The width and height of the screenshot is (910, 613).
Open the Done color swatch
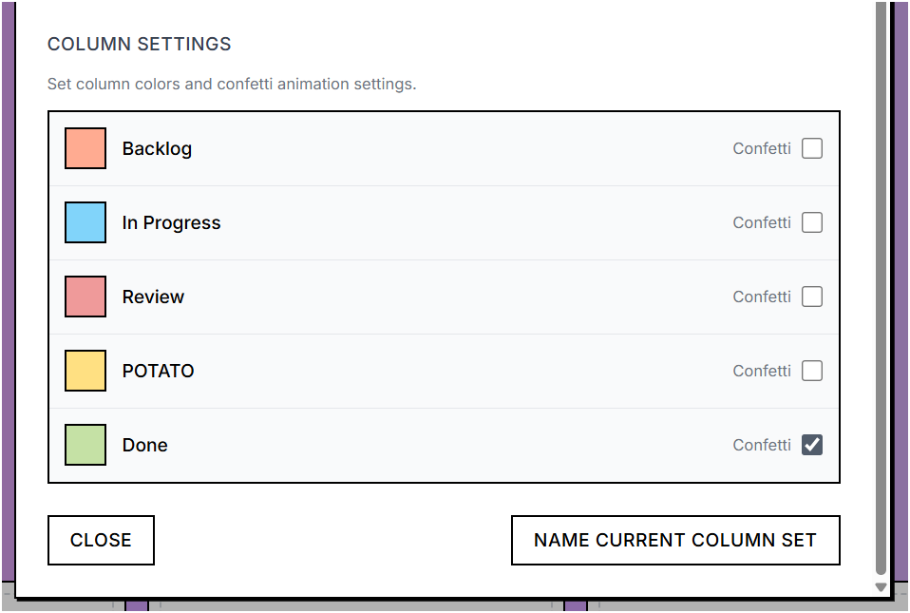pyautogui.click(x=85, y=445)
